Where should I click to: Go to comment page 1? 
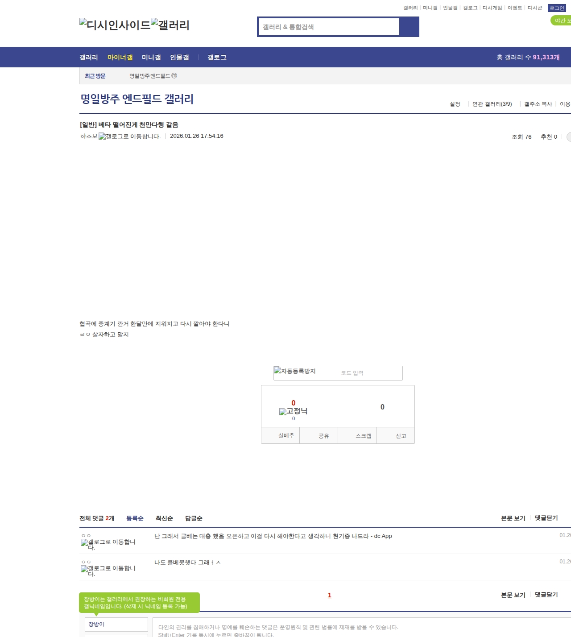pos(330,596)
